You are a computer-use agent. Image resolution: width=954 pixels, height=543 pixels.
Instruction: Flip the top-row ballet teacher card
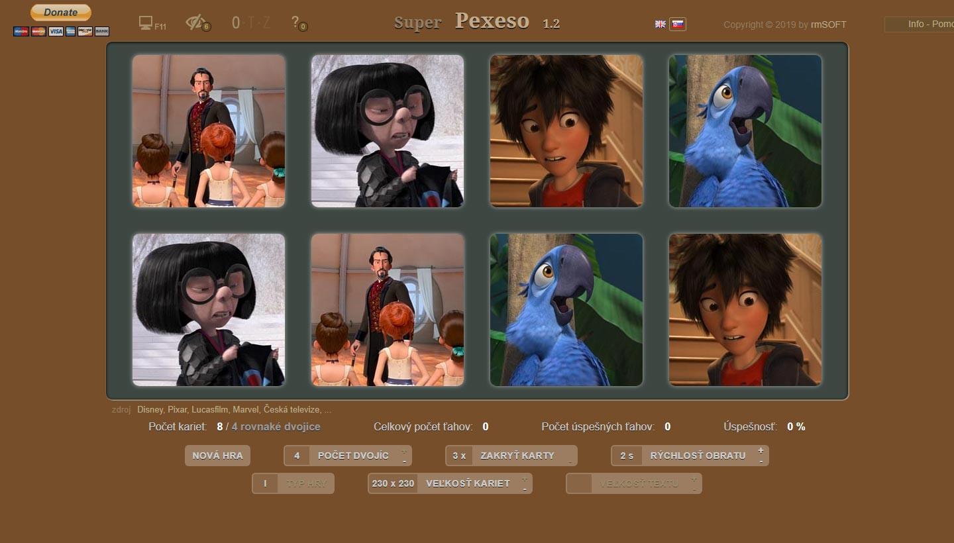[209, 131]
